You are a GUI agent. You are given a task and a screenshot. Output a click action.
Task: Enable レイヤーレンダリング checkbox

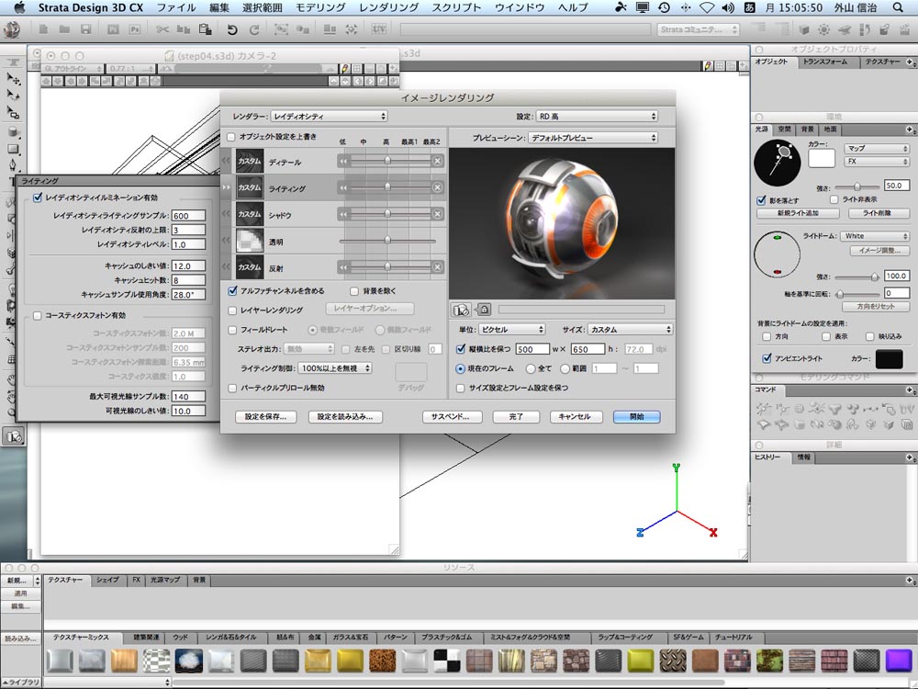pos(232,310)
